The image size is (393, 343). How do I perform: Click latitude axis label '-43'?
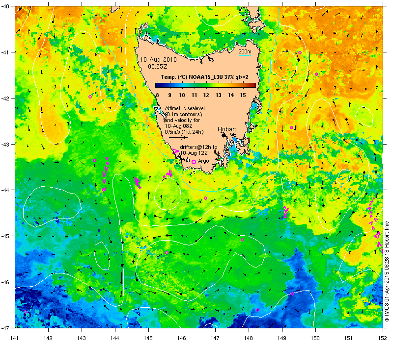pos(5,144)
